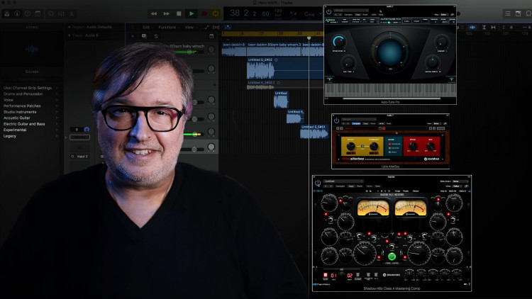Open Shadow Hills preset dropdown Untitled
Screen dimensions: 532x299
(x=343, y=181)
